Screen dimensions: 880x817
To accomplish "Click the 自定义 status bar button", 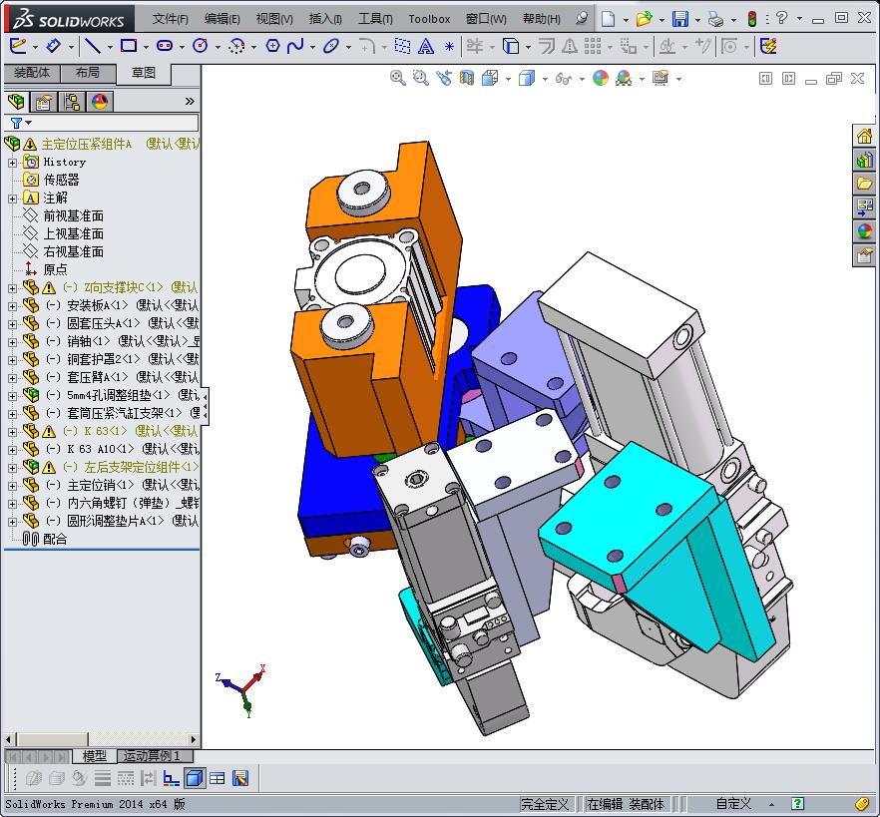I will [733, 804].
